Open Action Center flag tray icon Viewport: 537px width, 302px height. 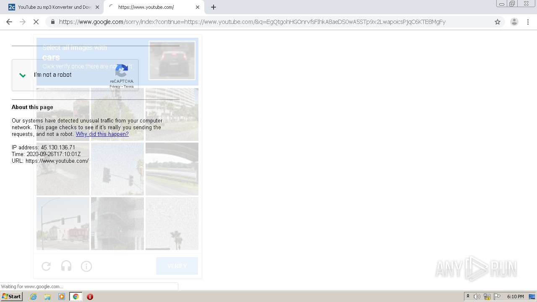[497, 297]
